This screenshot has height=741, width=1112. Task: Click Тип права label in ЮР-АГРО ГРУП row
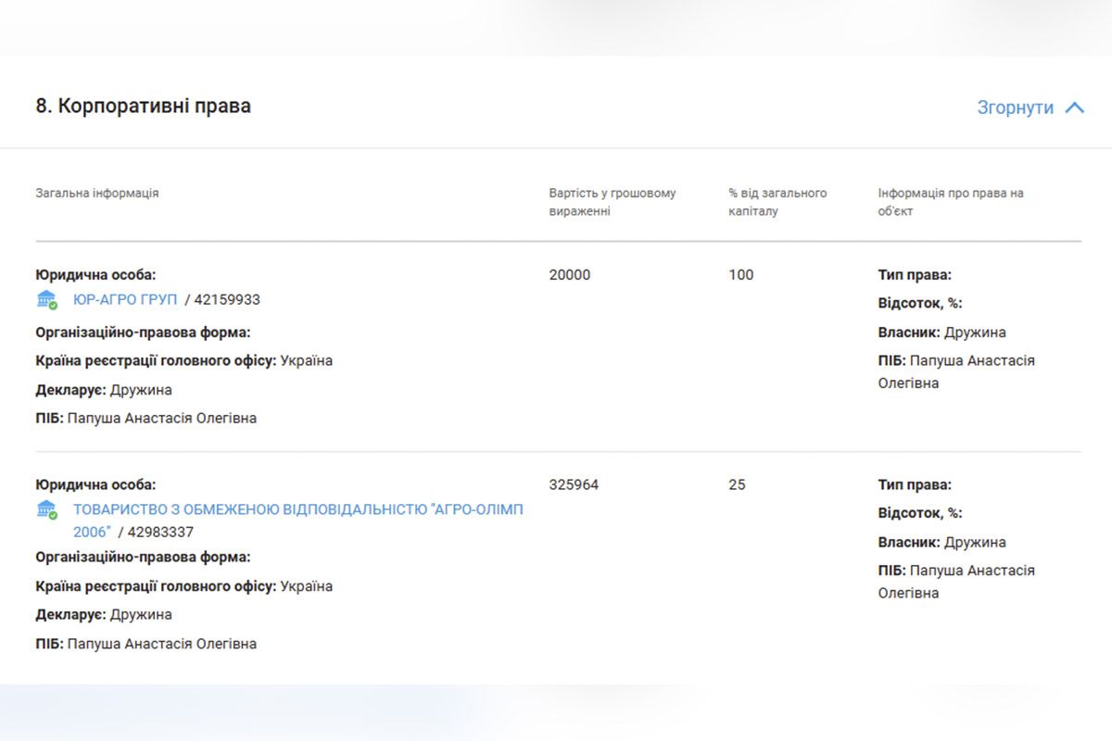[915, 275]
